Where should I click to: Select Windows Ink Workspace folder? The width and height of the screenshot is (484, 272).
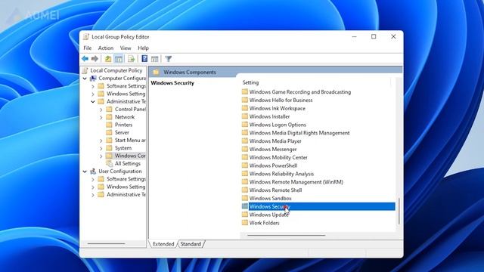[x=278, y=108]
